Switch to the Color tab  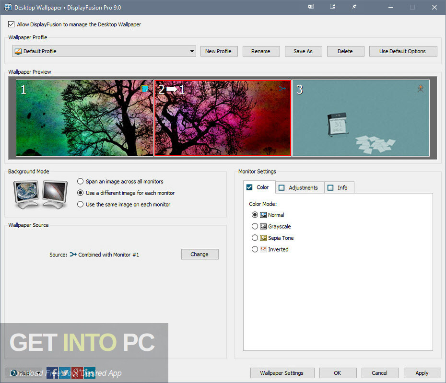pos(259,187)
